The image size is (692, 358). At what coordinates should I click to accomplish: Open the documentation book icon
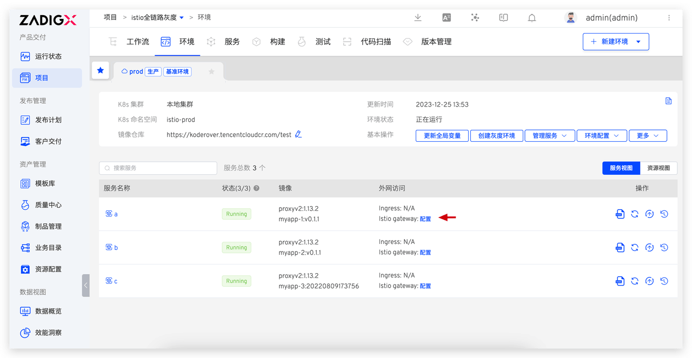click(503, 18)
